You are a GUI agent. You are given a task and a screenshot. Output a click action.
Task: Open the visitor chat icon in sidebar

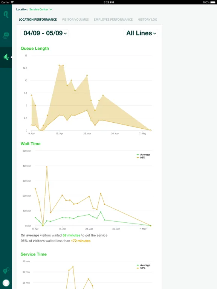point(6,35)
